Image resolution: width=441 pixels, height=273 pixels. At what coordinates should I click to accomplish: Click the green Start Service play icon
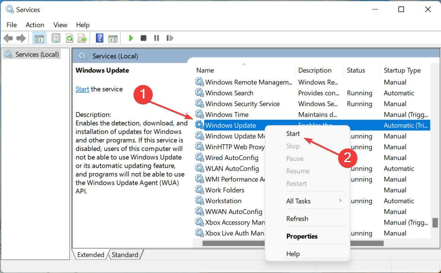[x=131, y=38]
